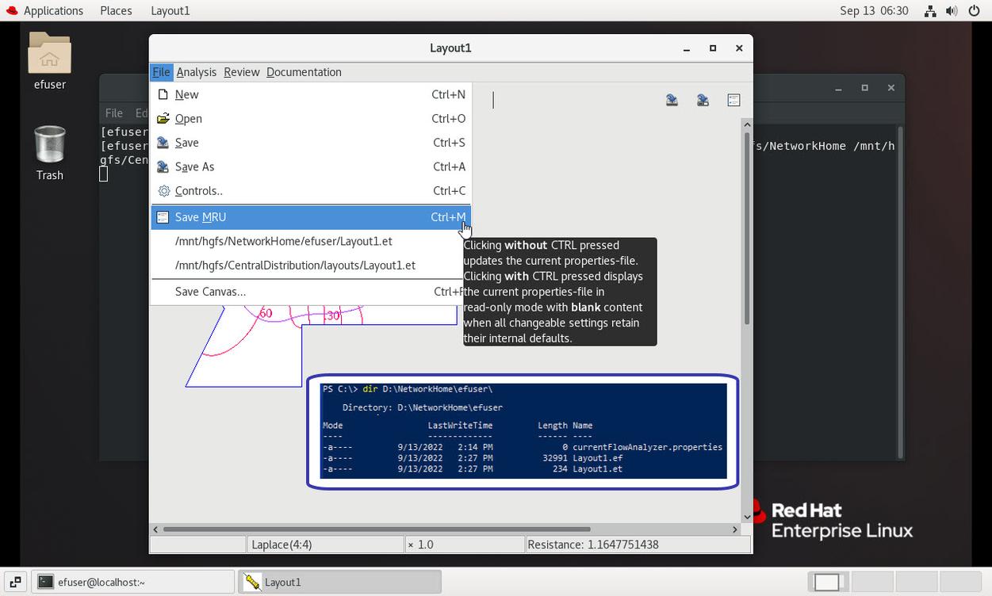992x596 pixels.
Task: Expand the Places menu in the top panel
Action: pos(116,11)
